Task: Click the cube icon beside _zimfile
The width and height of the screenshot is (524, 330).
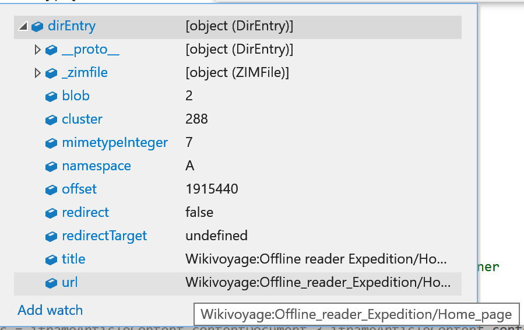Action: pos(51,73)
